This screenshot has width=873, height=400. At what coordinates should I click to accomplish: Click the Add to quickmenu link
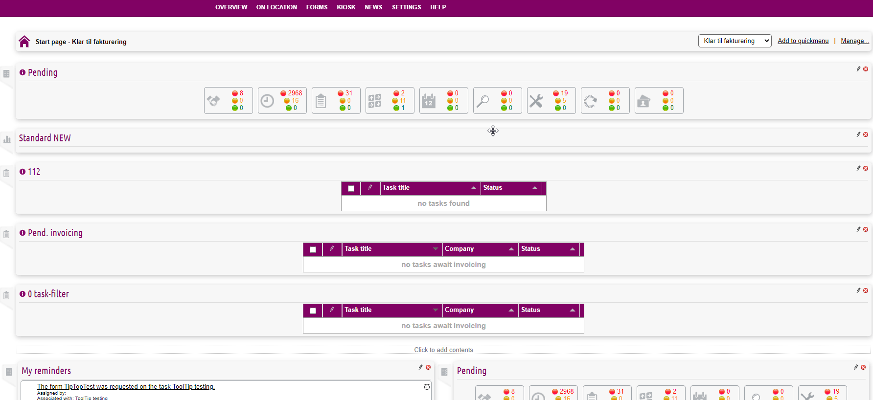click(803, 41)
